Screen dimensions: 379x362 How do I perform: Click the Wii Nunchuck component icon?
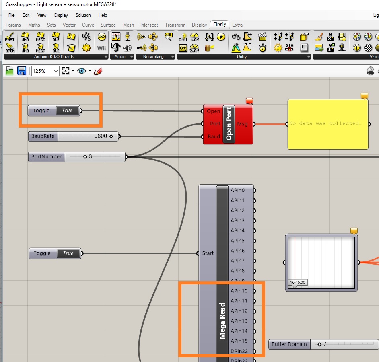click(x=101, y=48)
